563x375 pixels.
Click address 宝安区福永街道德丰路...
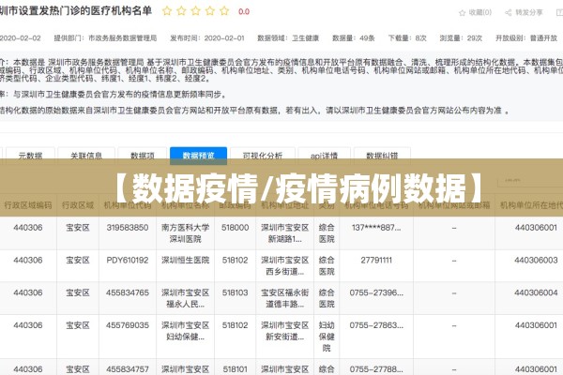click(x=284, y=298)
